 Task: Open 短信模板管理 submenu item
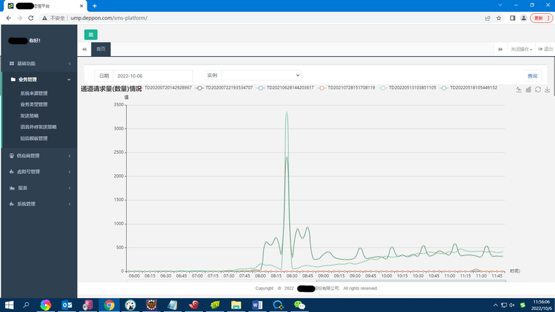pos(34,138)
